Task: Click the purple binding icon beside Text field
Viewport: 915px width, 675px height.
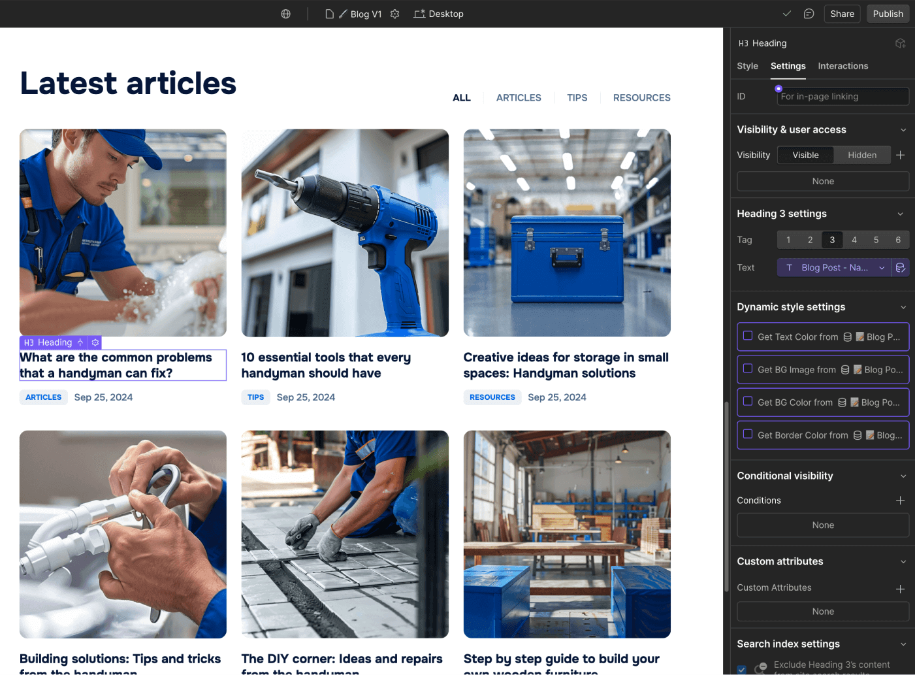Action: click(x=901, y=267)
